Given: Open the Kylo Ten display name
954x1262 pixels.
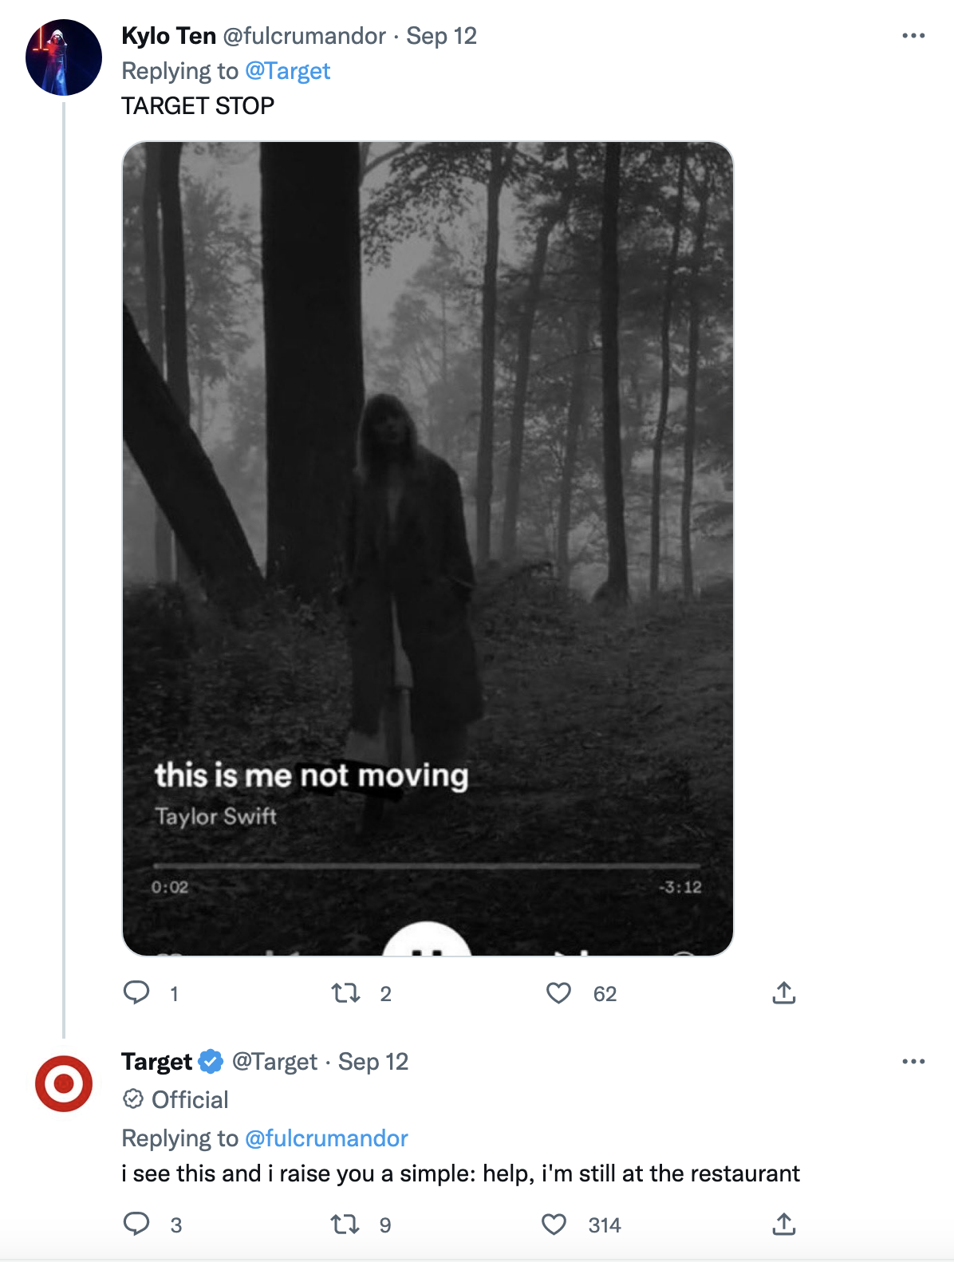Looking at the screenshot, I should (168, 36).
